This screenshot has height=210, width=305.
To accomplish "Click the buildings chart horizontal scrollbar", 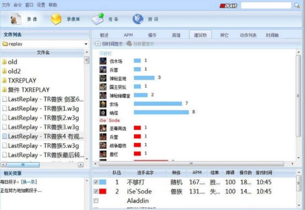I will coord(191,164).
